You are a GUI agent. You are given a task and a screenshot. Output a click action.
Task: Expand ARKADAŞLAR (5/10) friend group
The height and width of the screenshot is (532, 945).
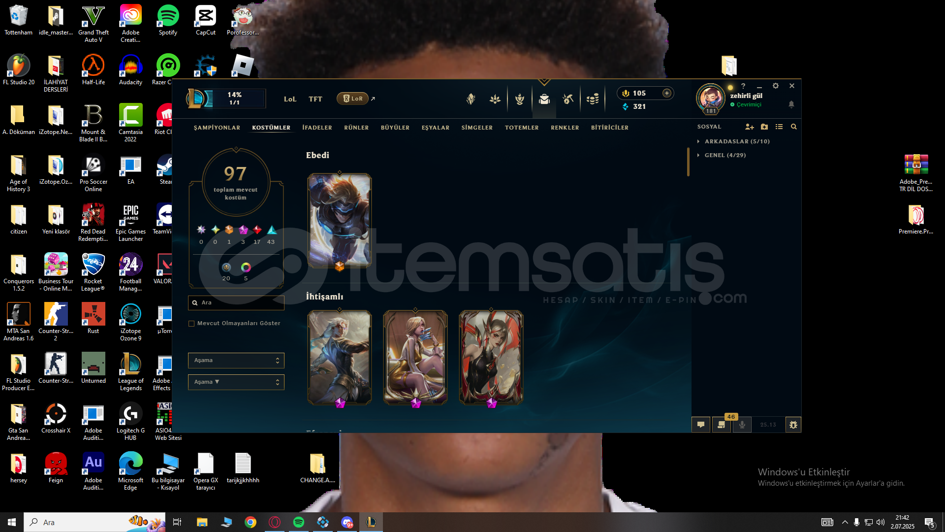737,141
